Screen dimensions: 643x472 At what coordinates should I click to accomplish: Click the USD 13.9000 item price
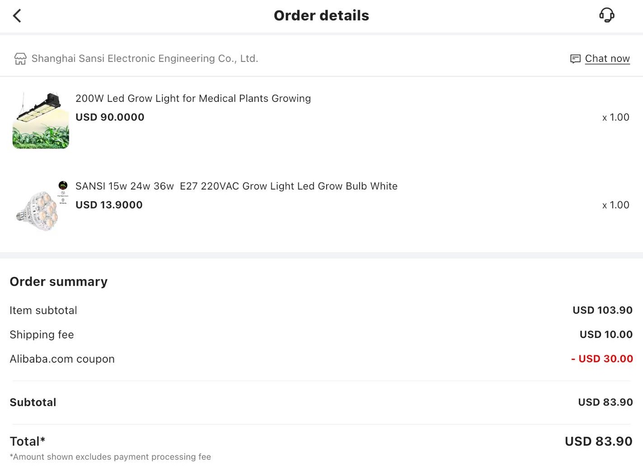click(x=109, y=205)
